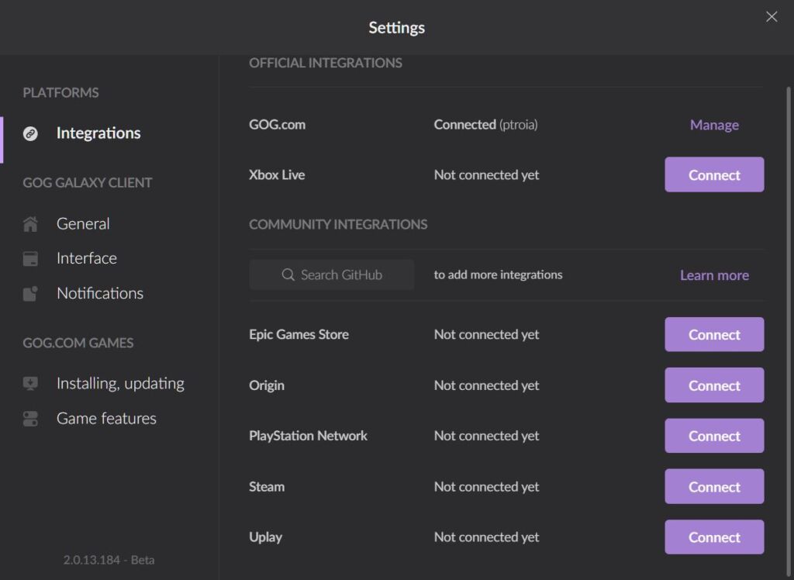This screenshot has width=794, height=580.
Task: Click the PLATFORMS section heading
Action: 60,93
